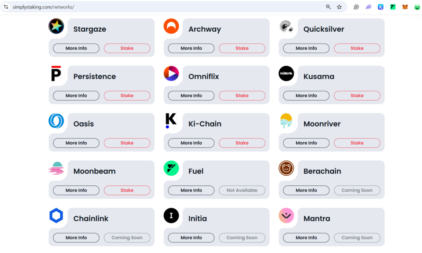Click the Not Available button for Fuel
Viewport: 422px width, 253px height.
click(242, 190)
